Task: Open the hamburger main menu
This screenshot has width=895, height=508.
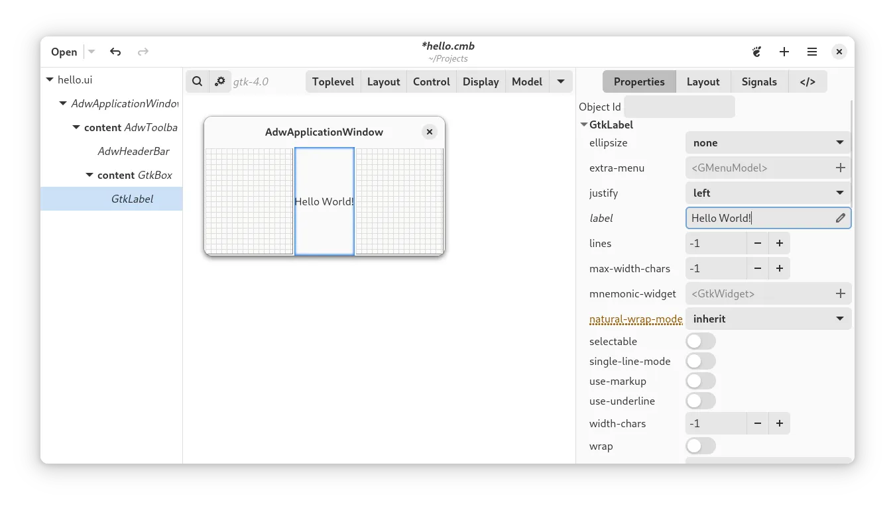Action: tap(812, 52)
